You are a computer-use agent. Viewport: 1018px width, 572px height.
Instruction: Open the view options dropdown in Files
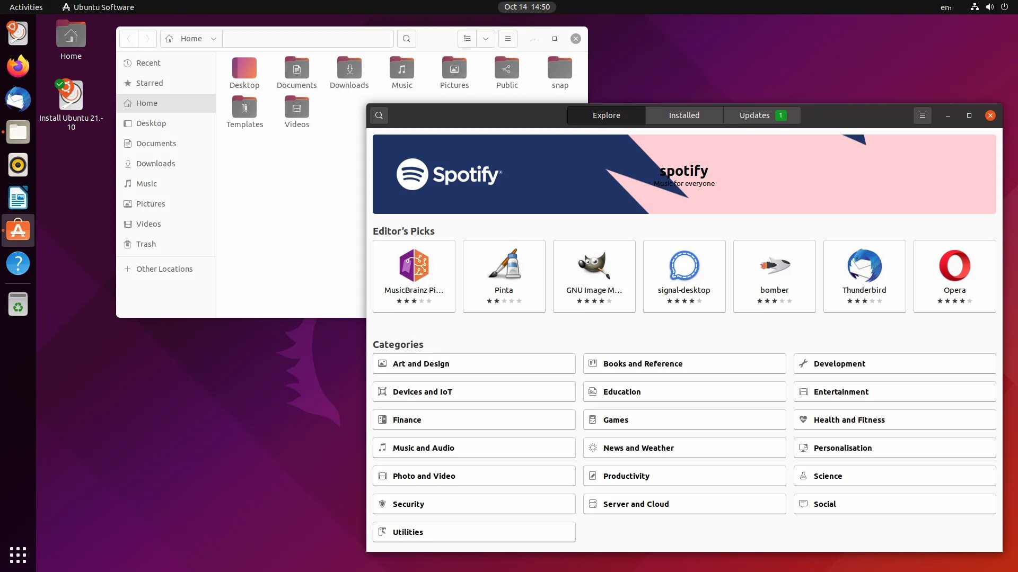click(485, 39)
